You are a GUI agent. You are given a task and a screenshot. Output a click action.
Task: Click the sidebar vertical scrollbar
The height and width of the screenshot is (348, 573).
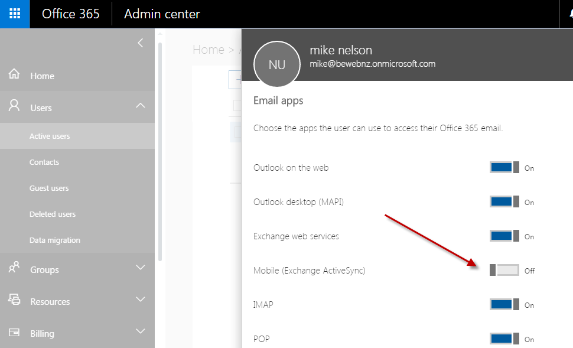coord(160,152)
